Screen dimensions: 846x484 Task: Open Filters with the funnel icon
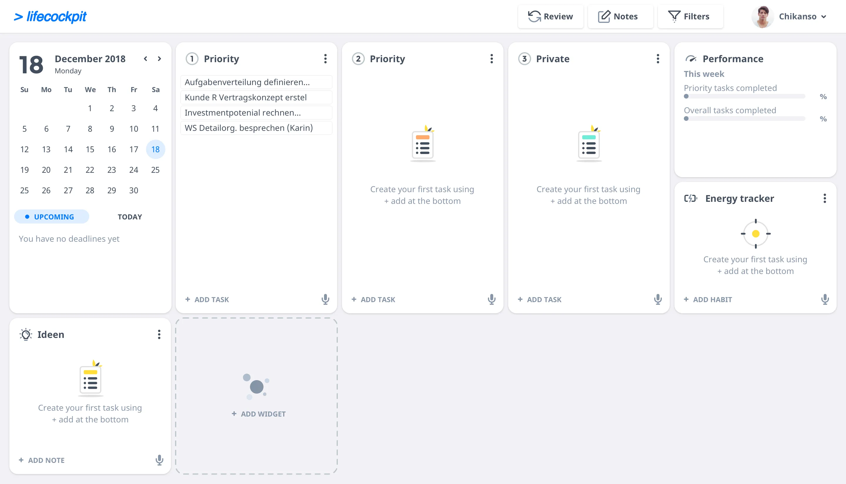click(x=689, y=16)
